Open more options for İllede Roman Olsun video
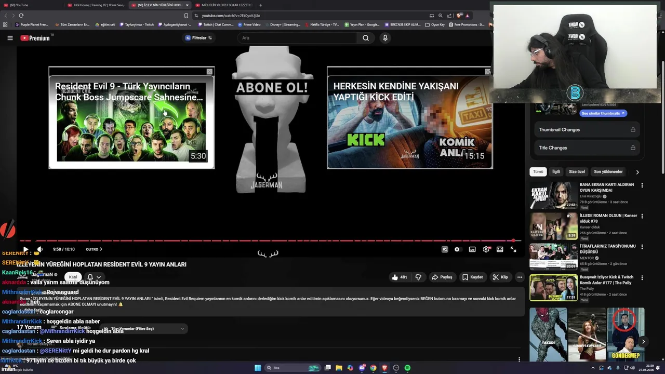The width and height of the screenshot is (665, 374). coord(642,216)
